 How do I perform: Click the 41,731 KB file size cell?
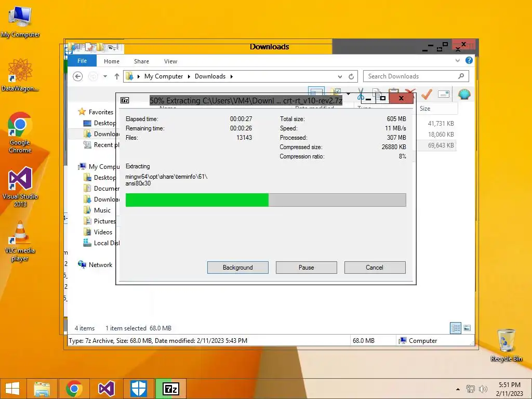pos(441,124)
